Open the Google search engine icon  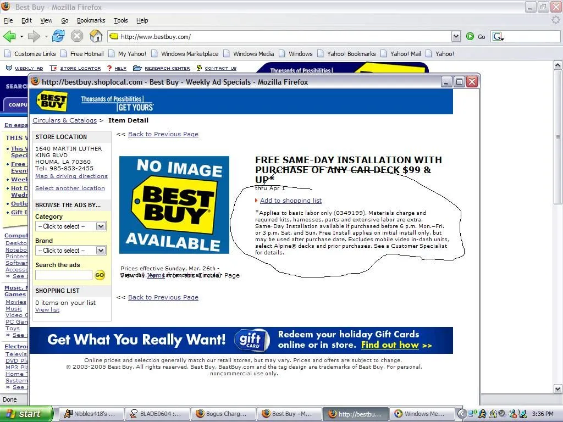[x=498, y=37]
